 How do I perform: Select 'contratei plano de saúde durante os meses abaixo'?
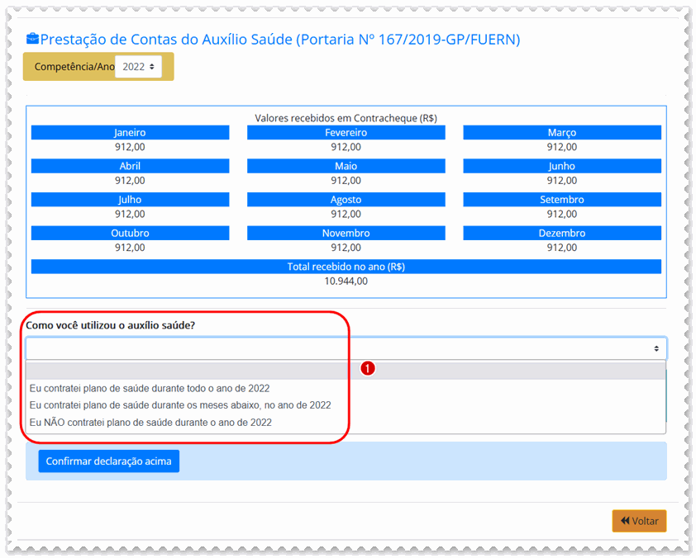click(180, 405)
